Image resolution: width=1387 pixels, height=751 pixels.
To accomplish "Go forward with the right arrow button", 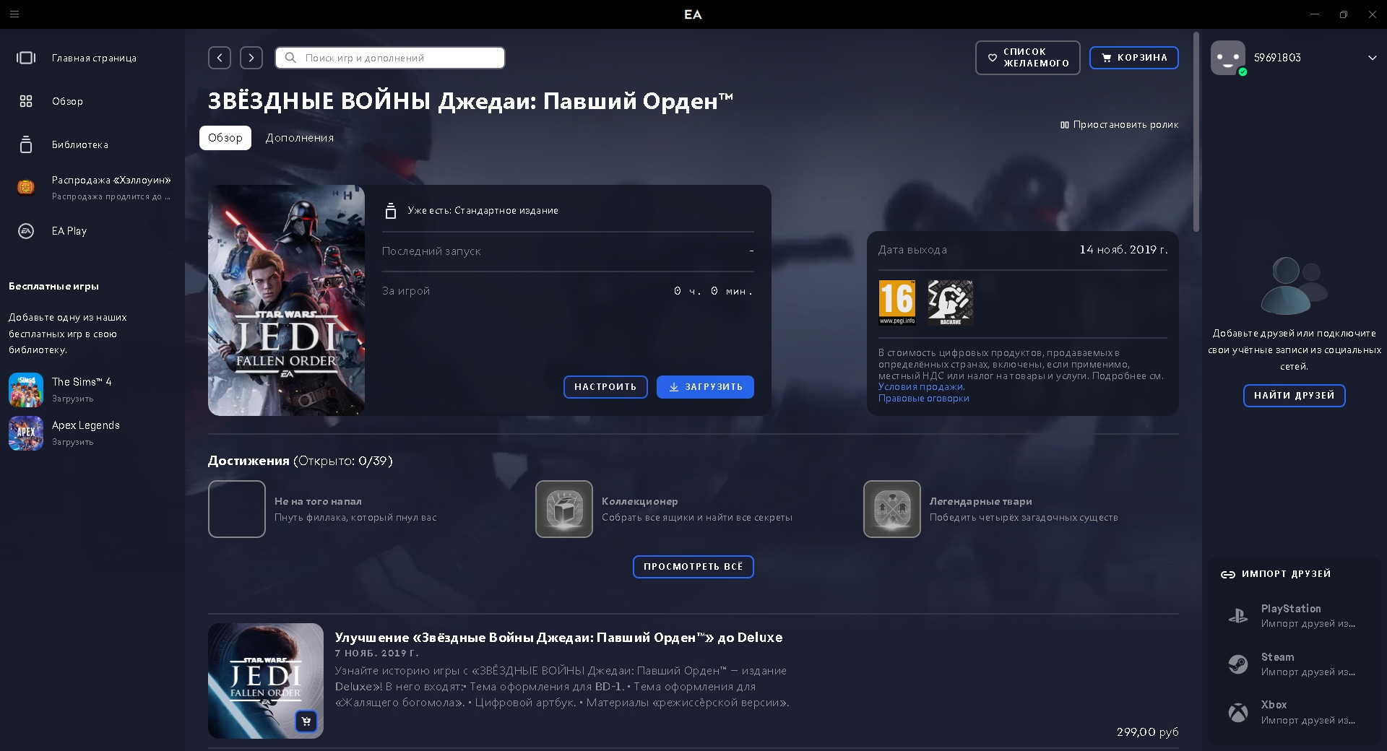I will (x=251, y=58).
